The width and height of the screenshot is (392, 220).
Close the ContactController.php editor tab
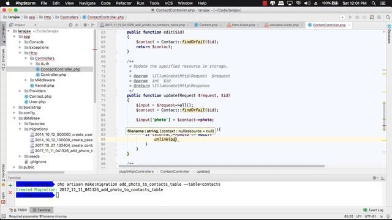pyautogui.click(x=349, y=25)
